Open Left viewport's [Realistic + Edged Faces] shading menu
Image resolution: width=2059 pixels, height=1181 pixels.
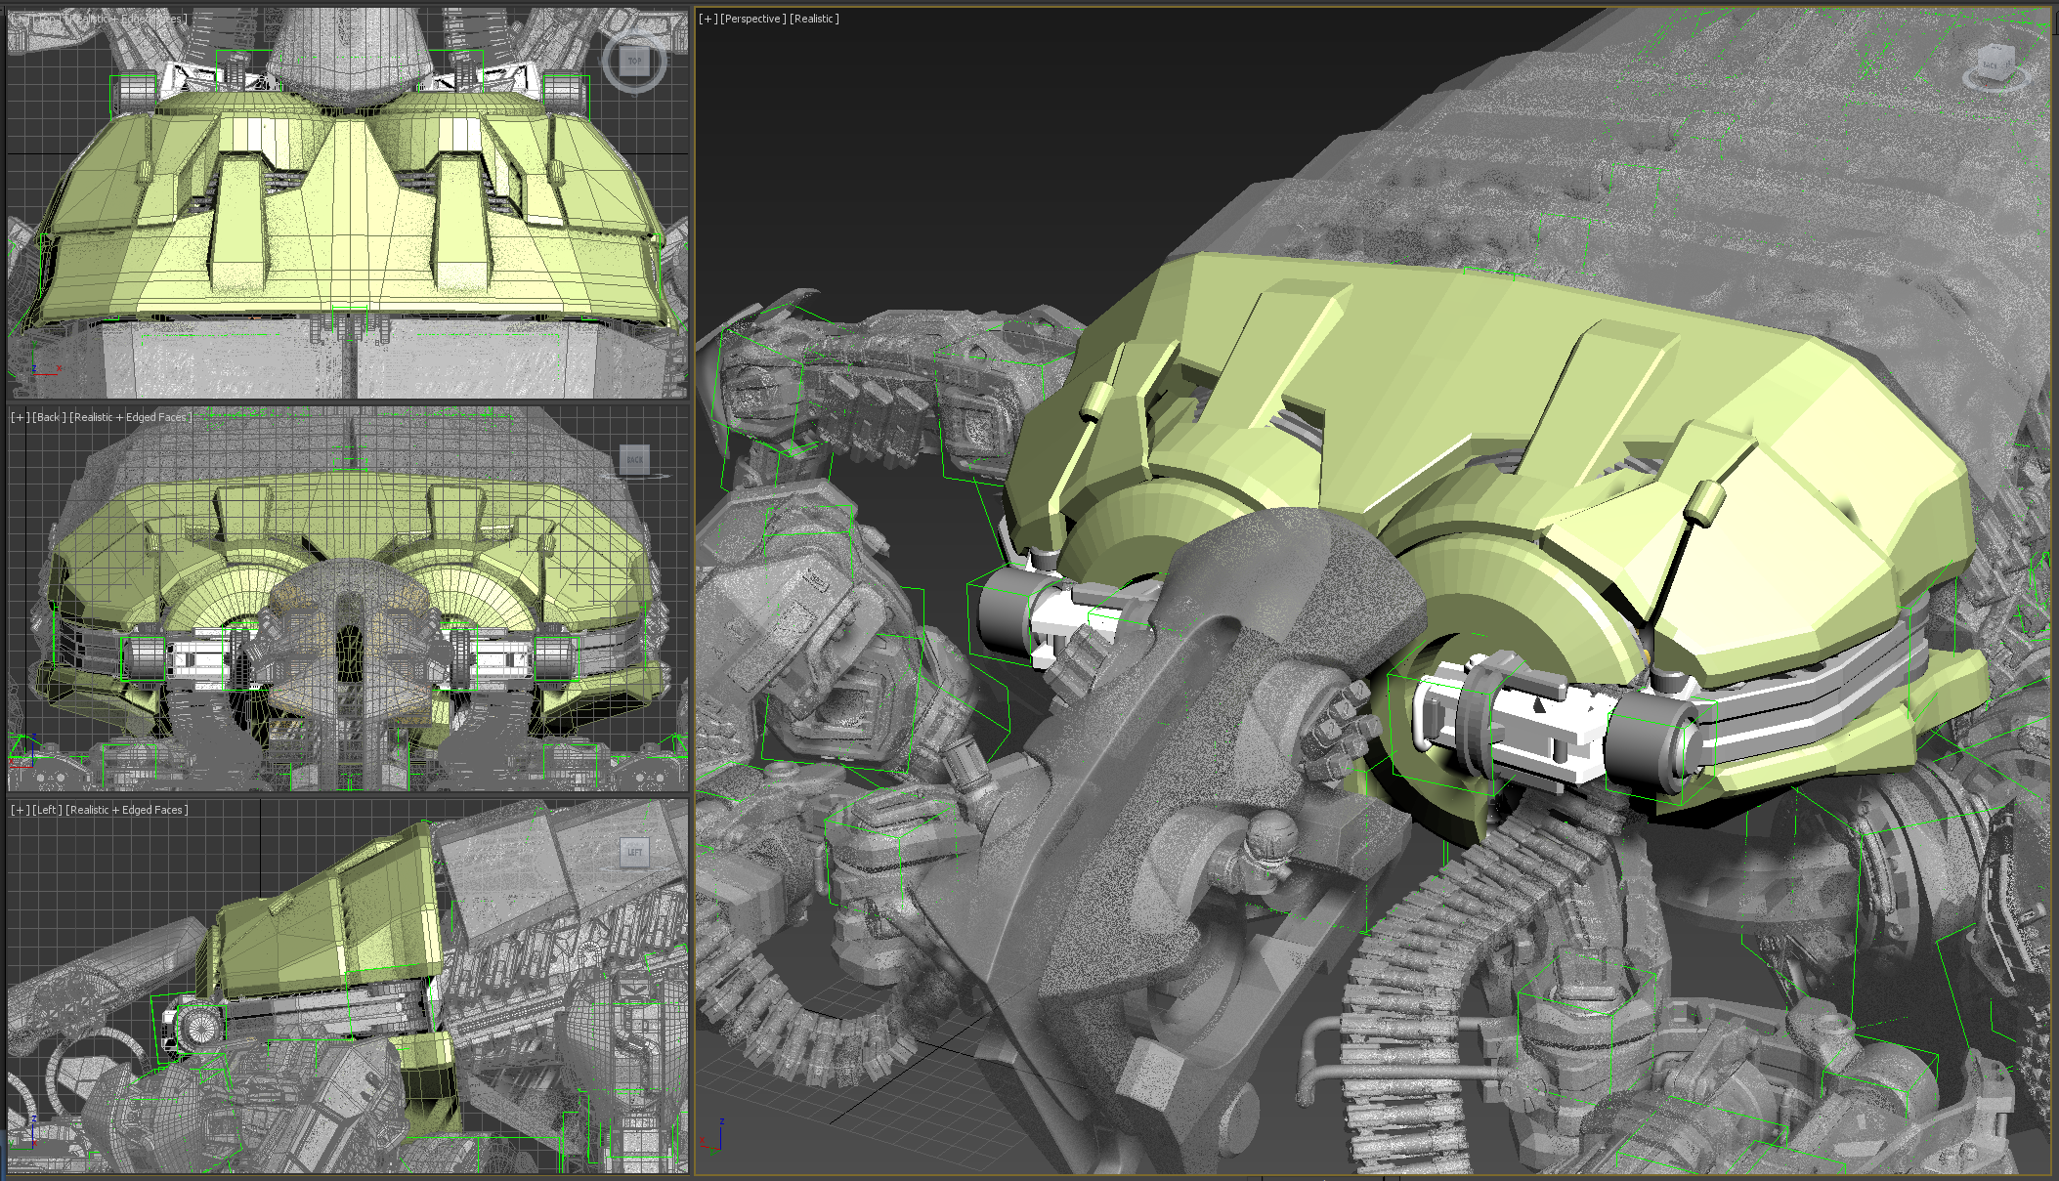point(127,810)
